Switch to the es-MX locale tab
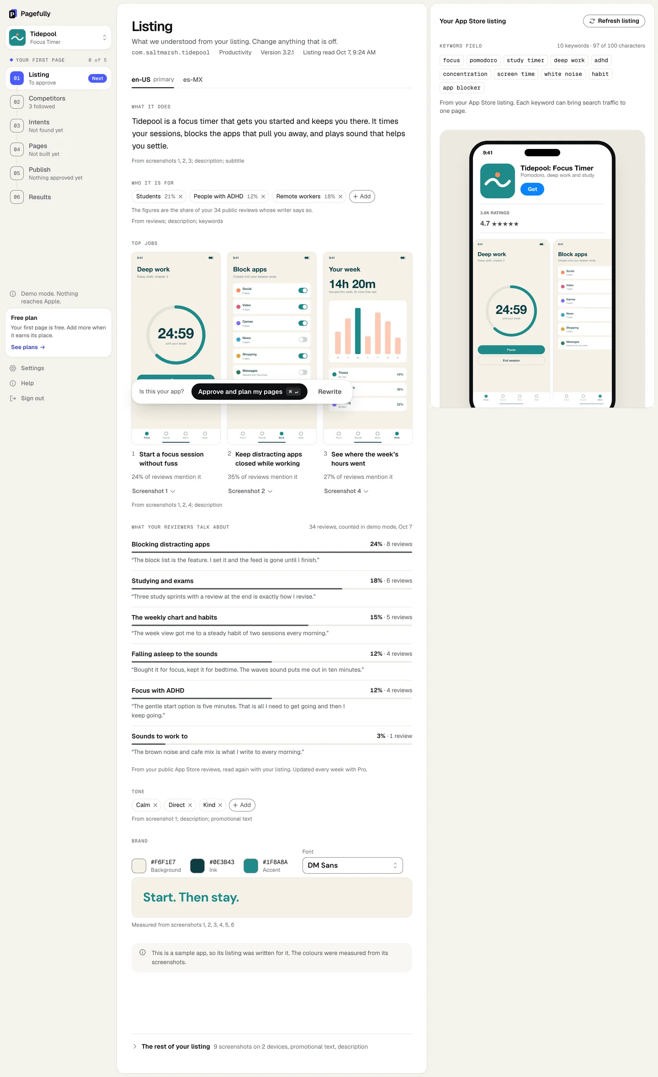Image resolution: width=658 pixels, height=1077 pixels. pos(193,80)
